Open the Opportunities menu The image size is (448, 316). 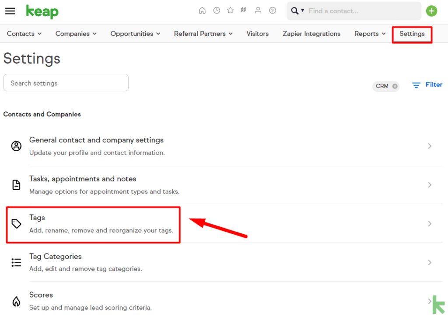click(x=135, y=34)
